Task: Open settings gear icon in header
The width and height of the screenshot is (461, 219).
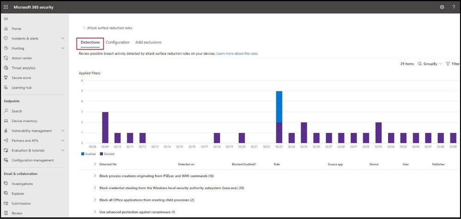Action: pos(442,7)
